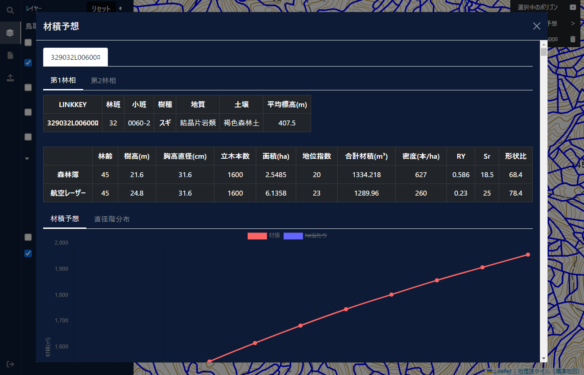Screen dimensions: 584x375
Task: Click the 627 density cell
Action: click(x=421, y=174)
